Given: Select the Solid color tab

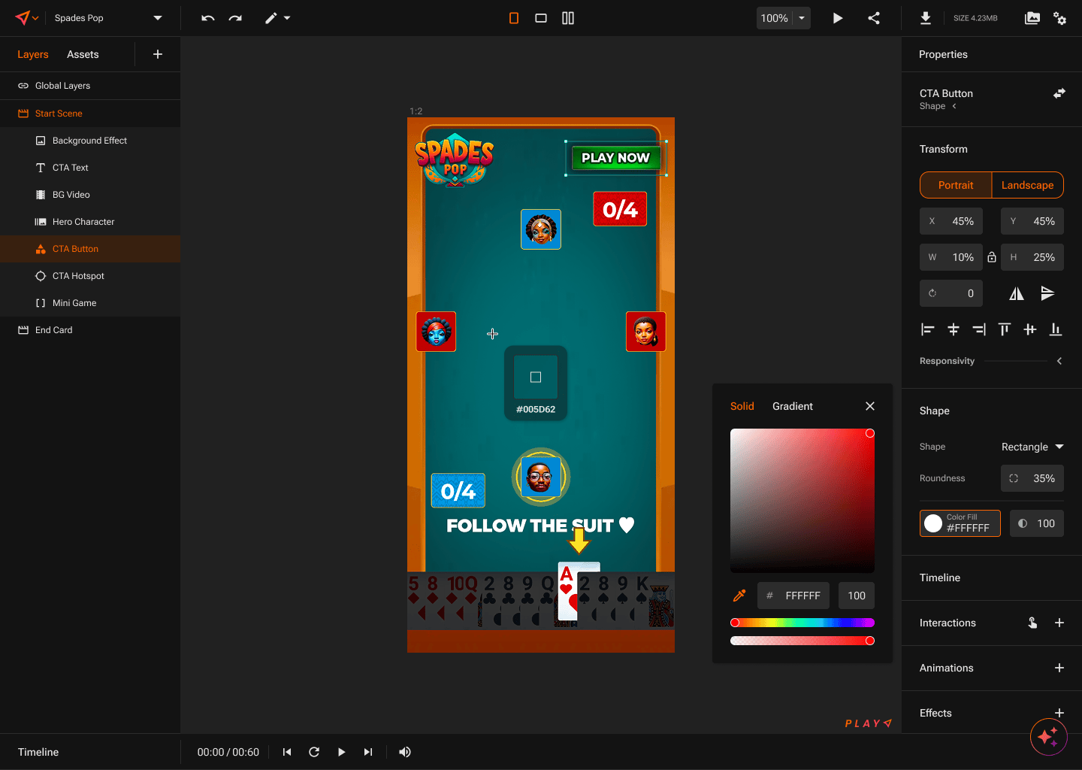Looking at the screenshot, I should pos(742,406).
